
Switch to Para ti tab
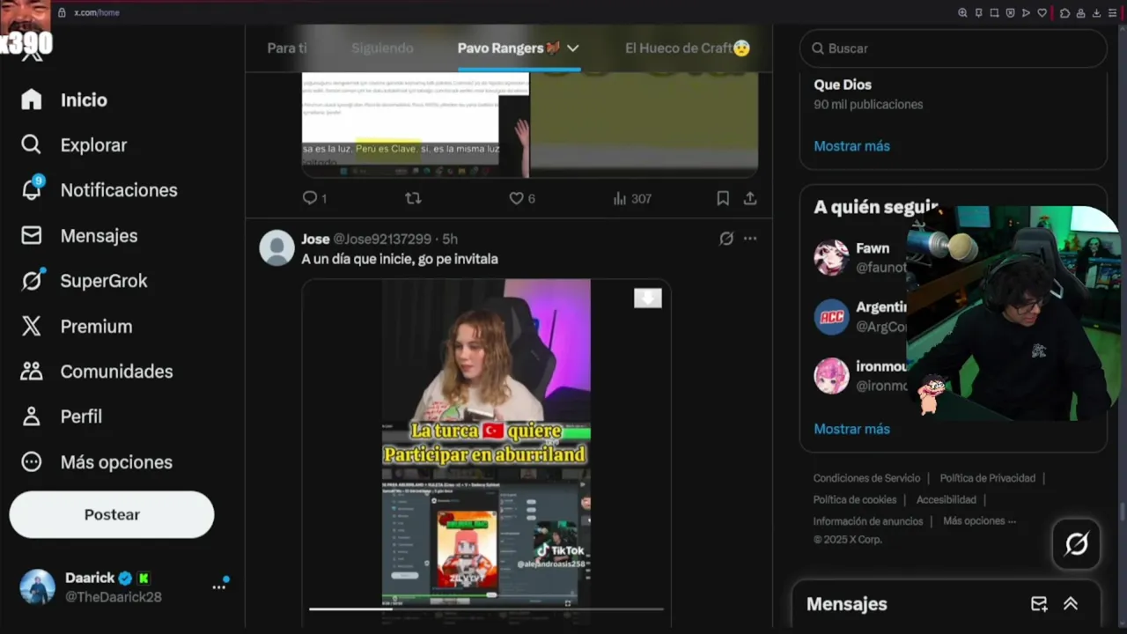pos(287,48)
